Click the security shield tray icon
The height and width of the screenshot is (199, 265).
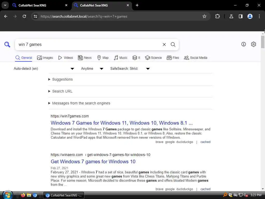(230, 195)
